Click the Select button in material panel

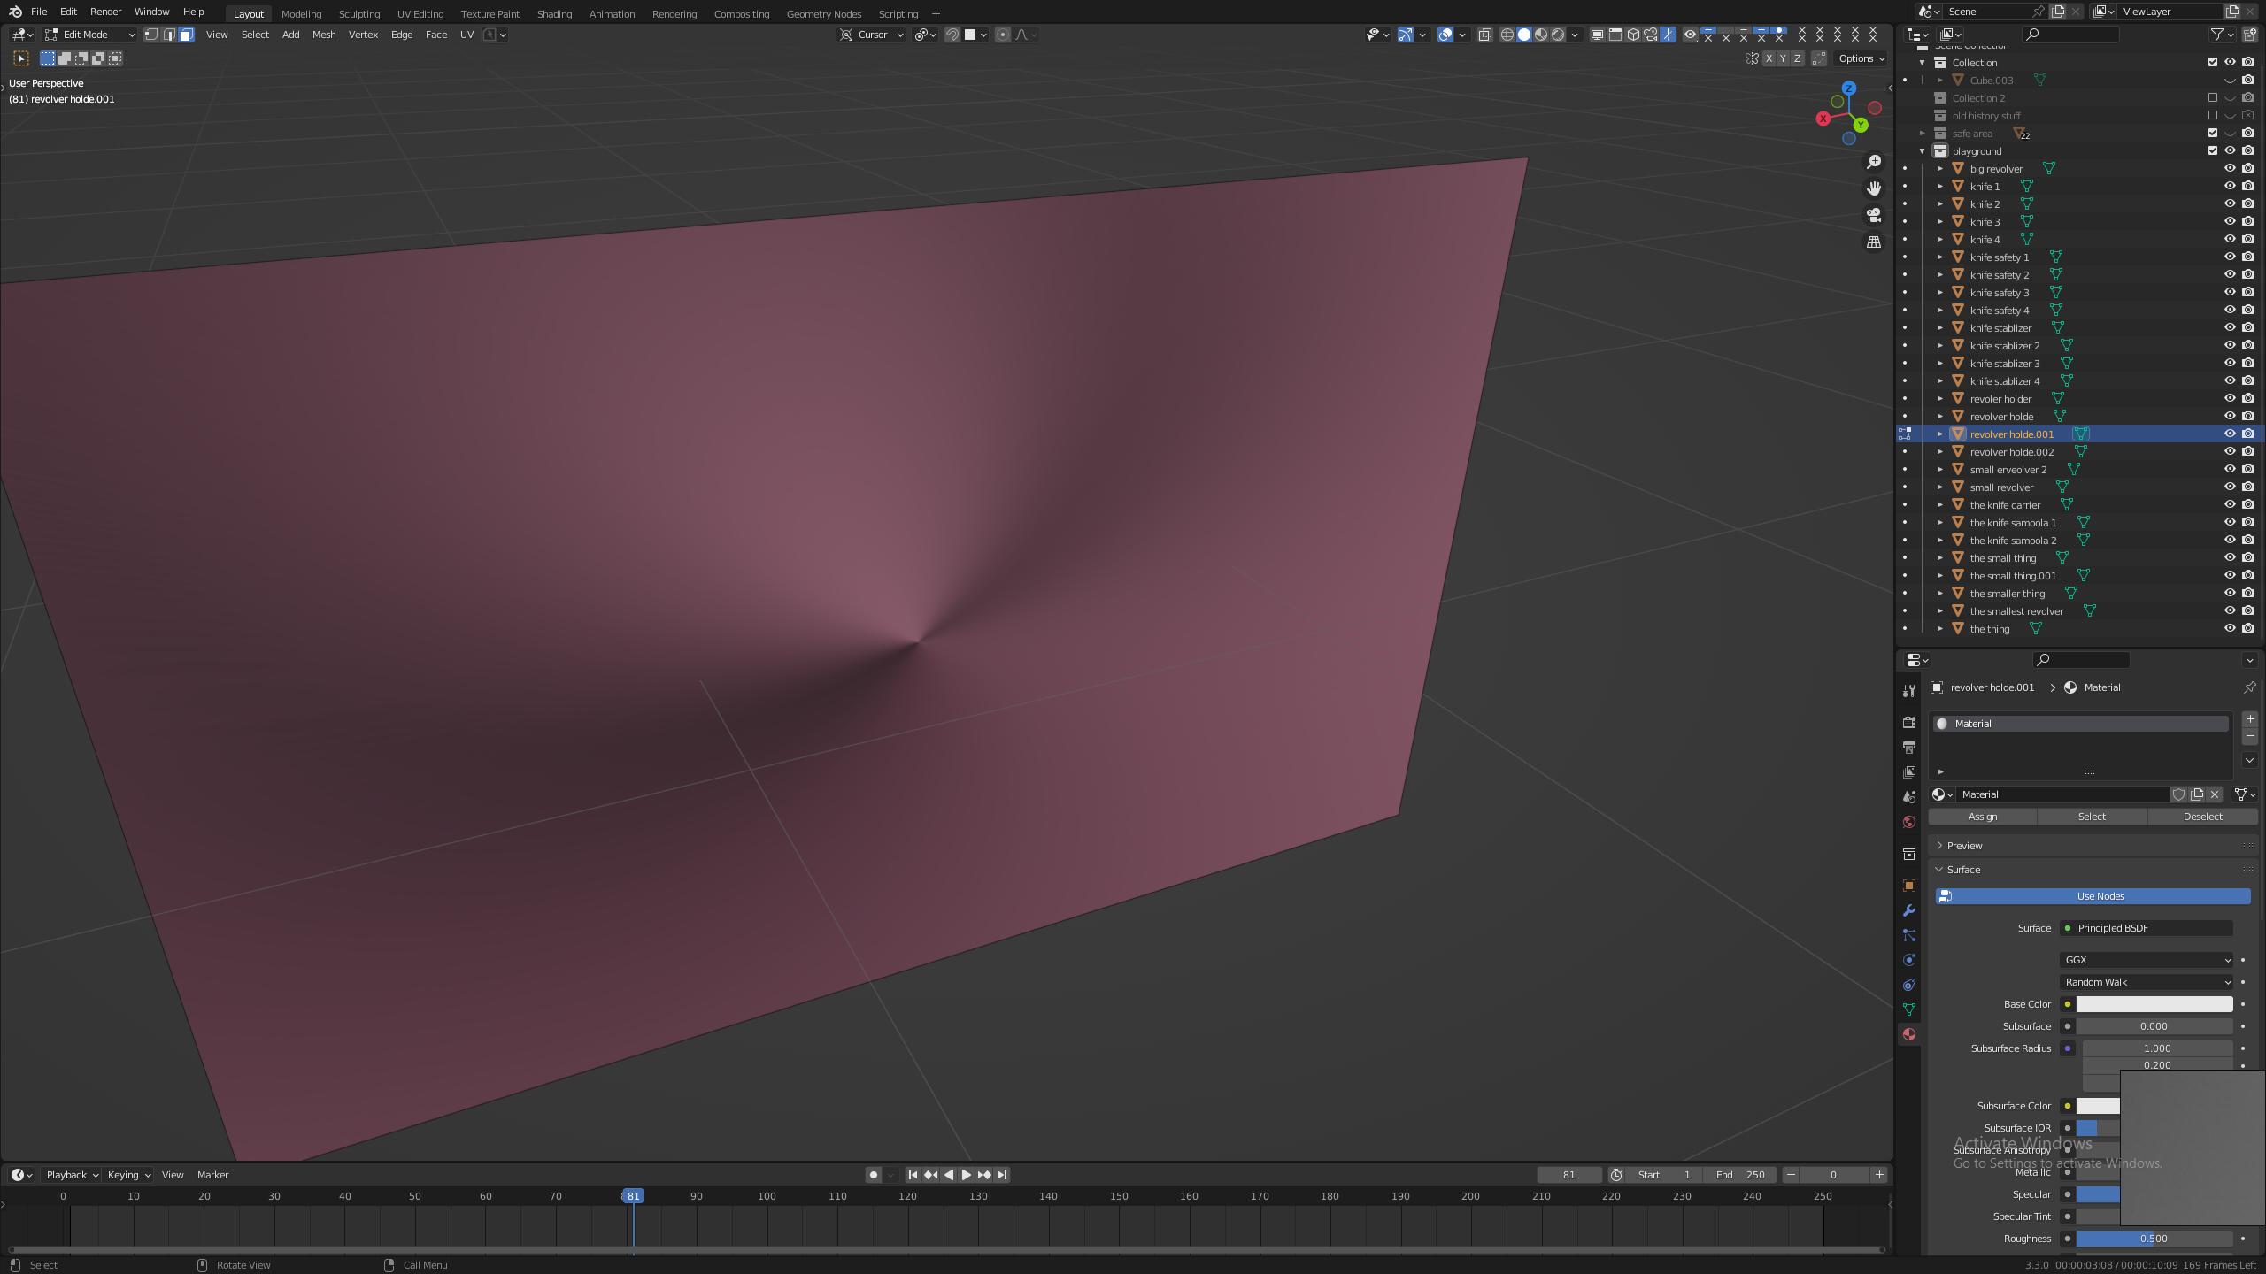(x=2092, y=817)
